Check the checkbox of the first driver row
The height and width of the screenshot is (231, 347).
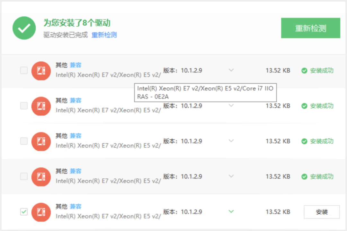point(23,70)
